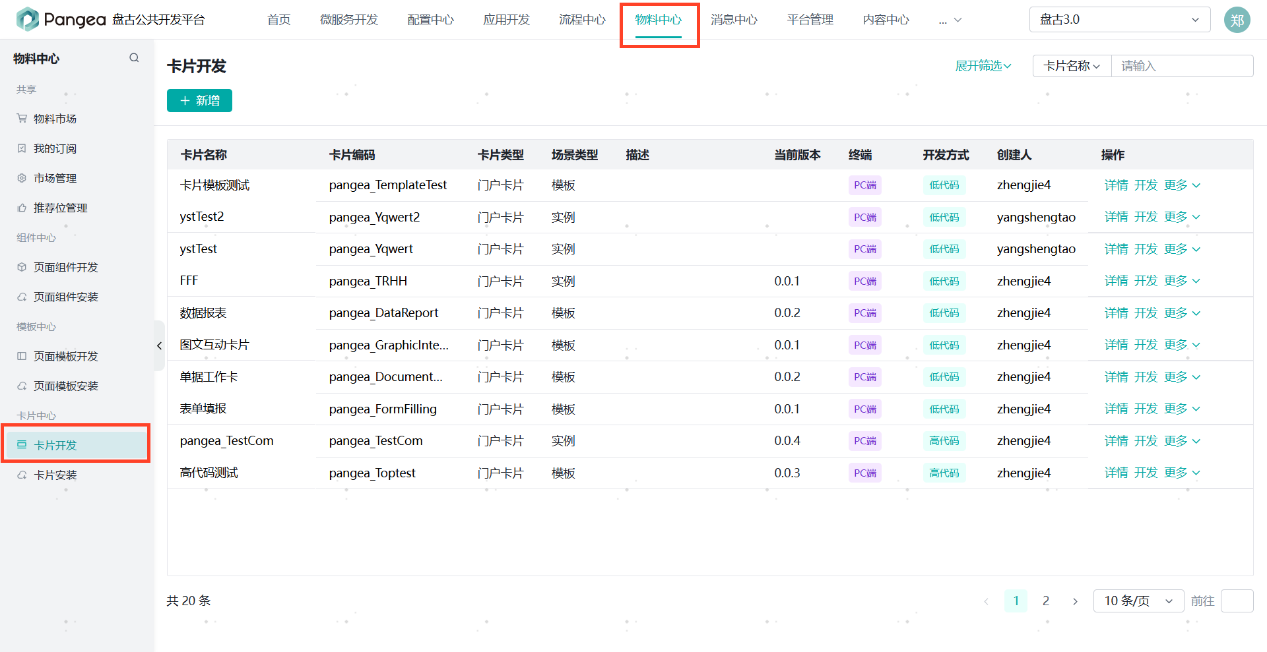The image size is (1267, 652).
Task: Click the pangea_DataReport code cell
Action: pos(383,313)
